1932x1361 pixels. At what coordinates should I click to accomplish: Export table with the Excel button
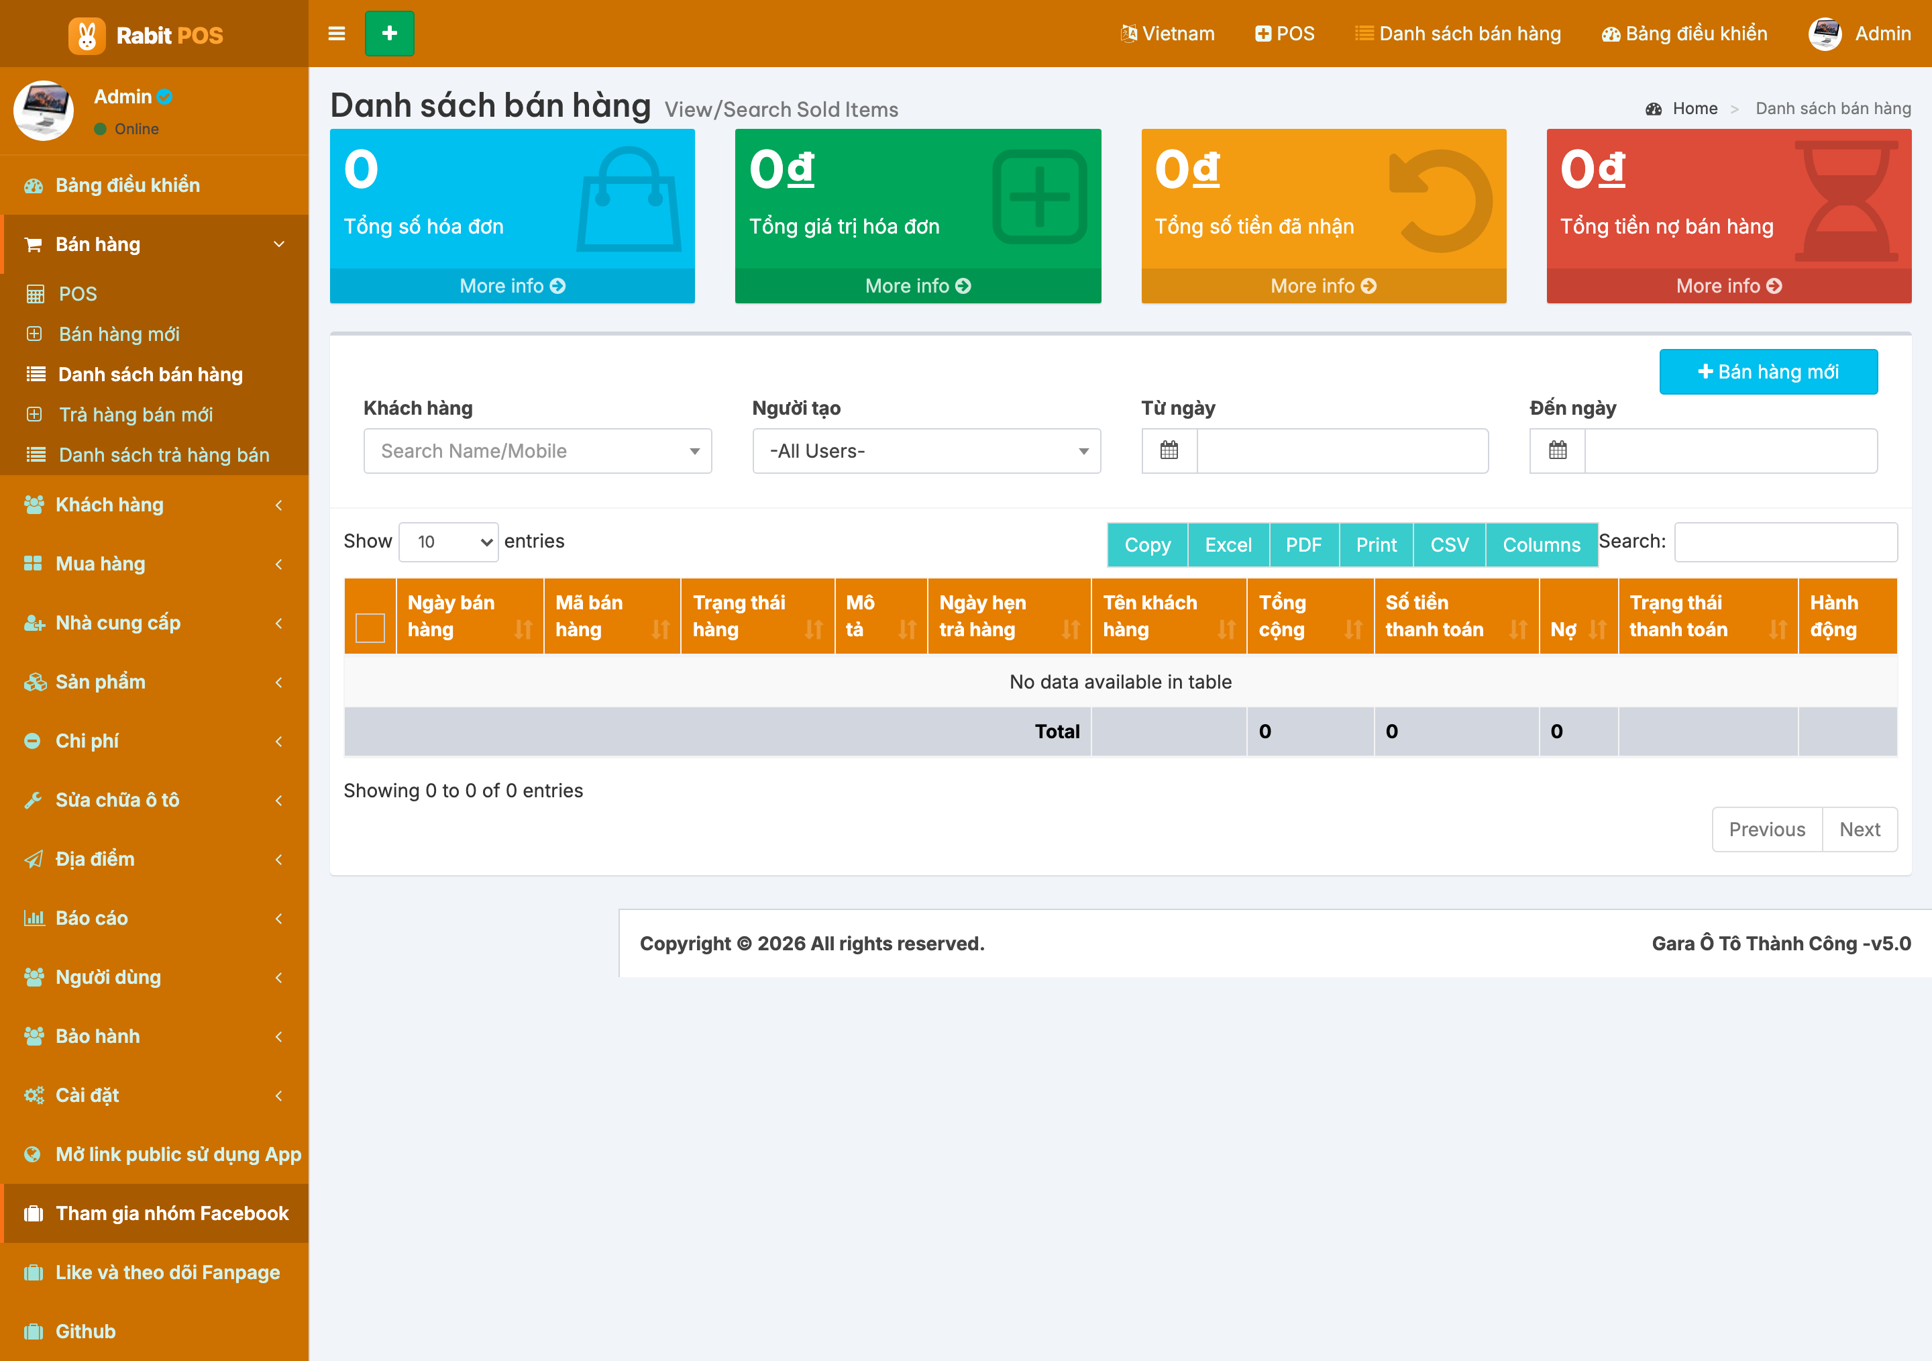(x=1228, y=546)
